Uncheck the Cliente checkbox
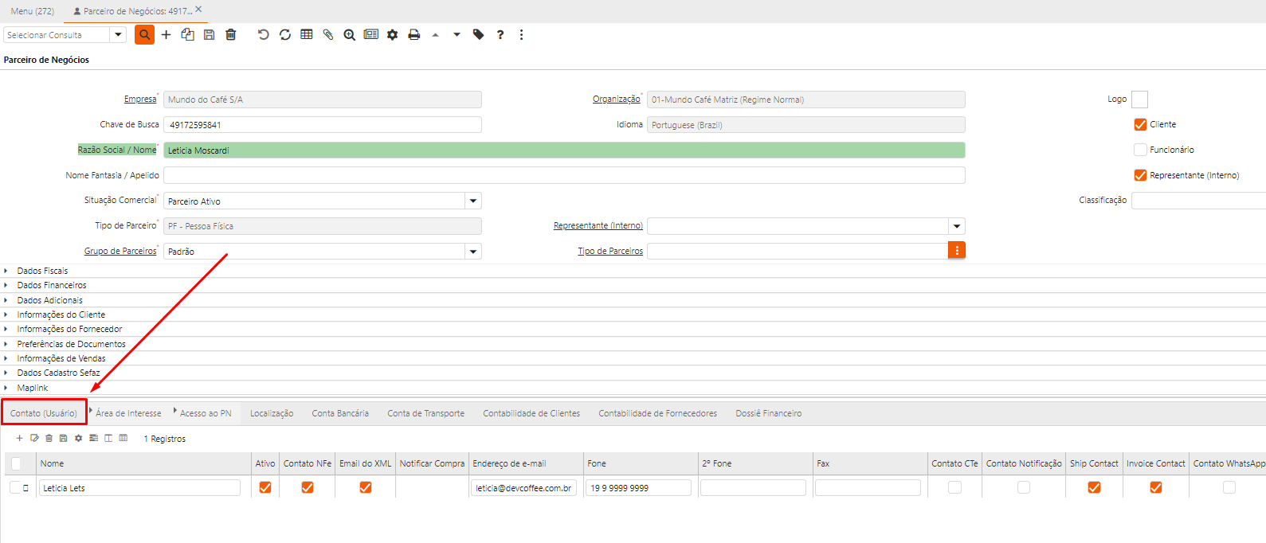Screen dimensions: 1266x543 [x=1140, y=124]
